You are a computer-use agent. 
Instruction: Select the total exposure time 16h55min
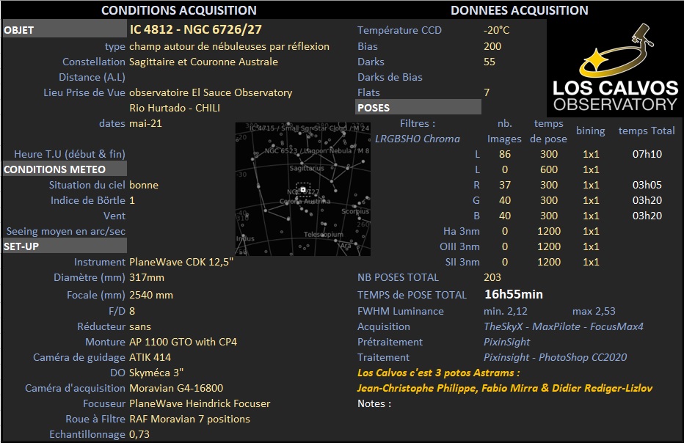pos(514,294)
